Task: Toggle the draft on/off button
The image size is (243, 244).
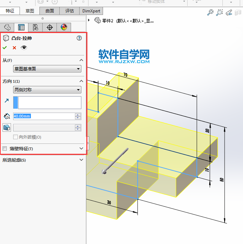Action: [x=7, y=128]
